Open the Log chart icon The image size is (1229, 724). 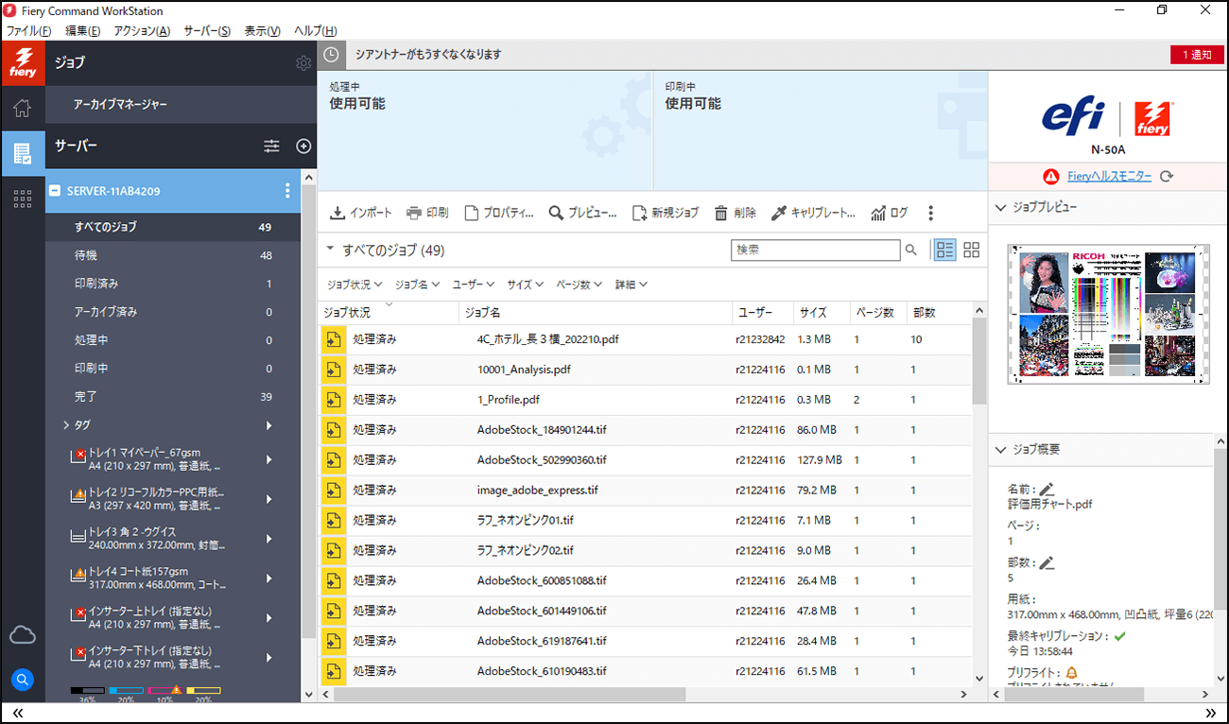(878, 214)
